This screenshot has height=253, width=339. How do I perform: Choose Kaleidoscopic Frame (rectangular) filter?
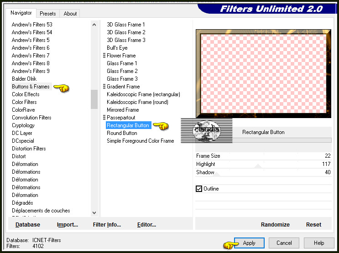pos(143,94)
